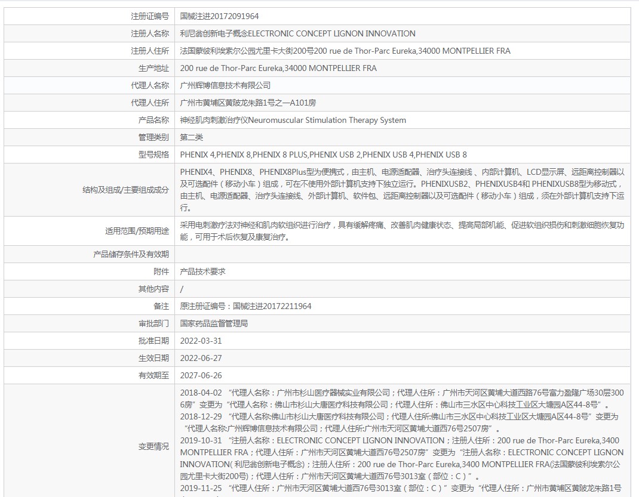Click the 适用范围/预期用途 label
Image resolution: width=639 pixels, height=497 pixels.
coord(137,231)
